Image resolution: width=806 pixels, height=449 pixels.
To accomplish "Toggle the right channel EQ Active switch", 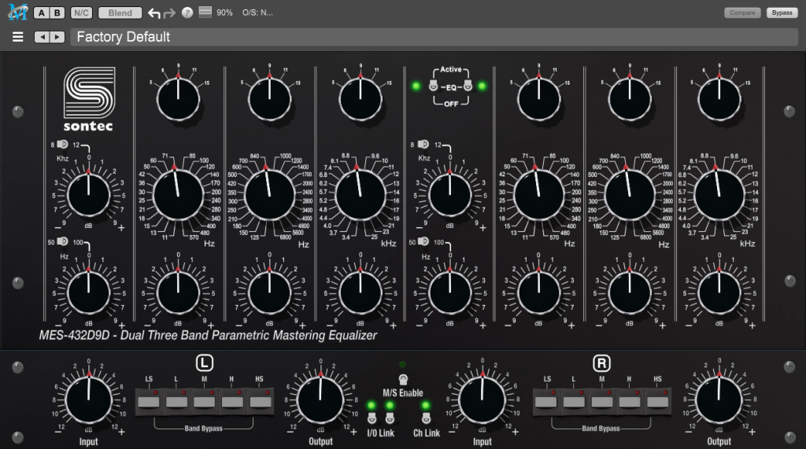I will (468, 86).
